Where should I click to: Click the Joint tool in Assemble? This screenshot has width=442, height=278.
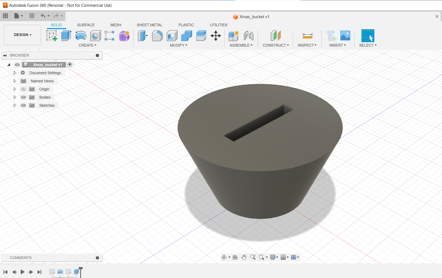(249, 35)
